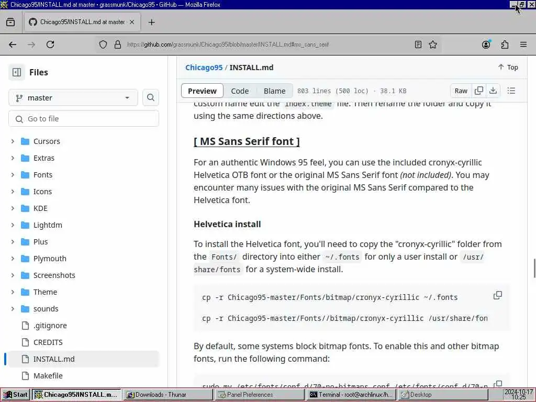The image size is (536, 402).
Task: Click the Helvetica install heading
Action: (x=227, y=224)
